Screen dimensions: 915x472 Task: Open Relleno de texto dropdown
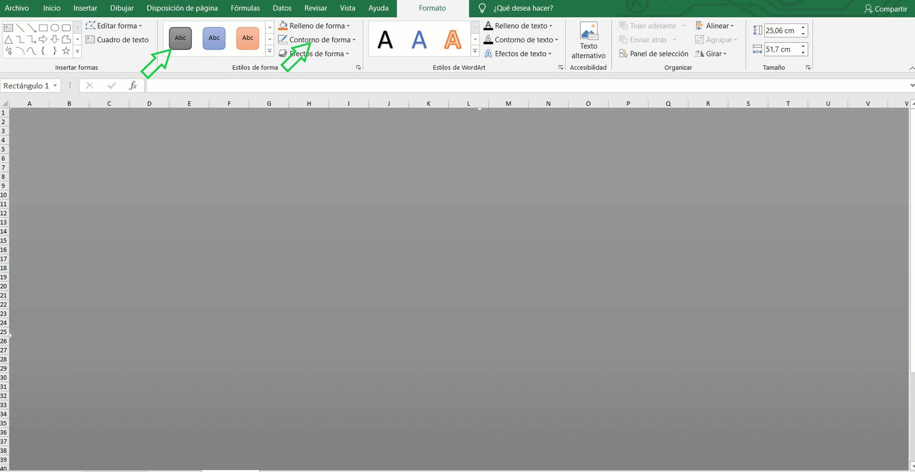pyautogui.click(x=518, y=26)
